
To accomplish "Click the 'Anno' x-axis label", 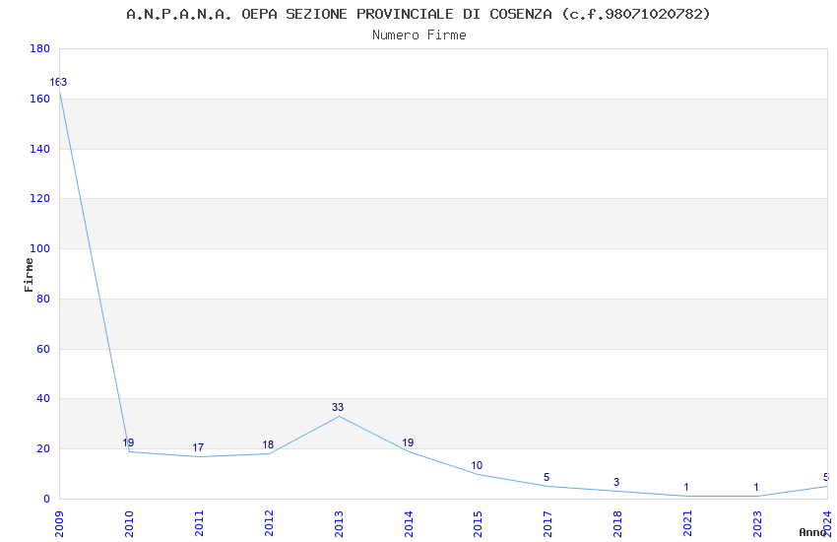I will (x=812, y=532).
